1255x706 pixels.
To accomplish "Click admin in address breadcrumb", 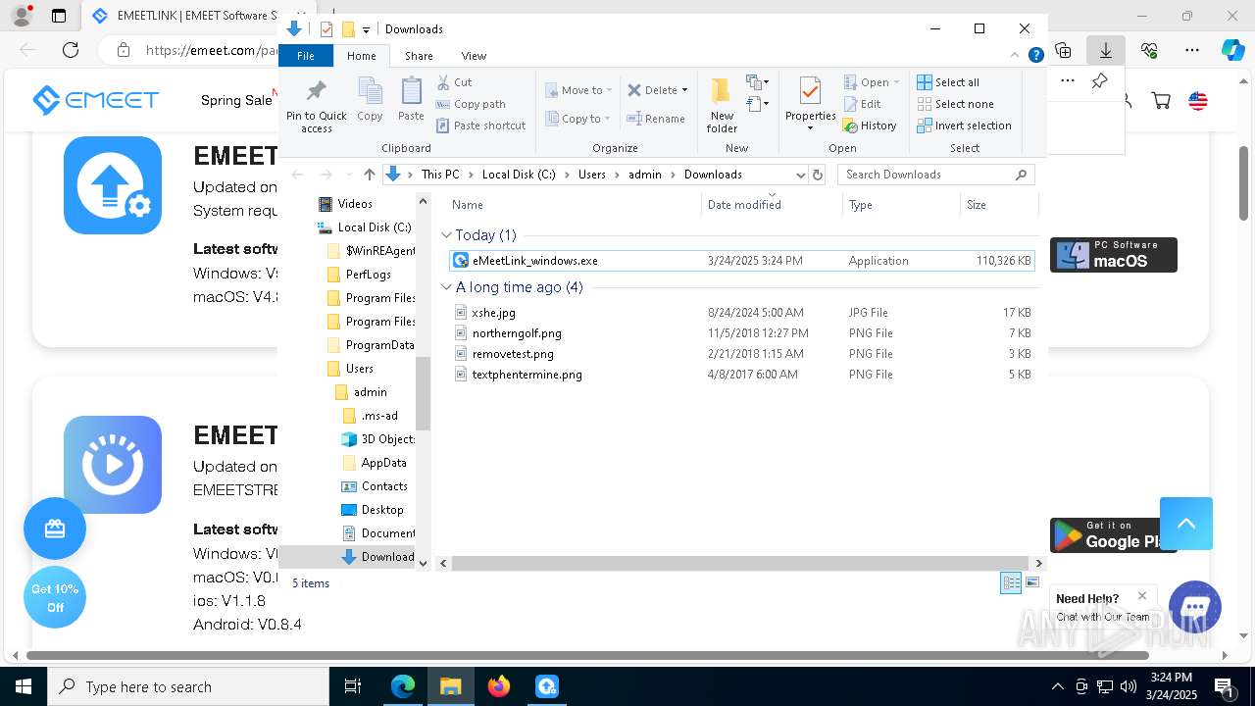I will click(645, 175).
